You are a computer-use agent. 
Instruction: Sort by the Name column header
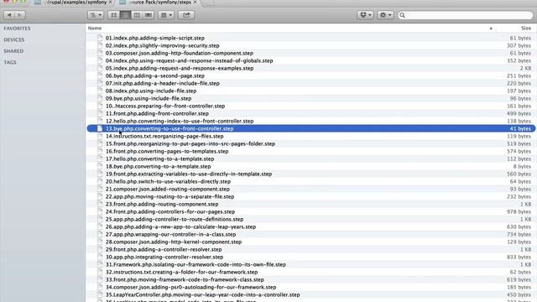point(95,28)
